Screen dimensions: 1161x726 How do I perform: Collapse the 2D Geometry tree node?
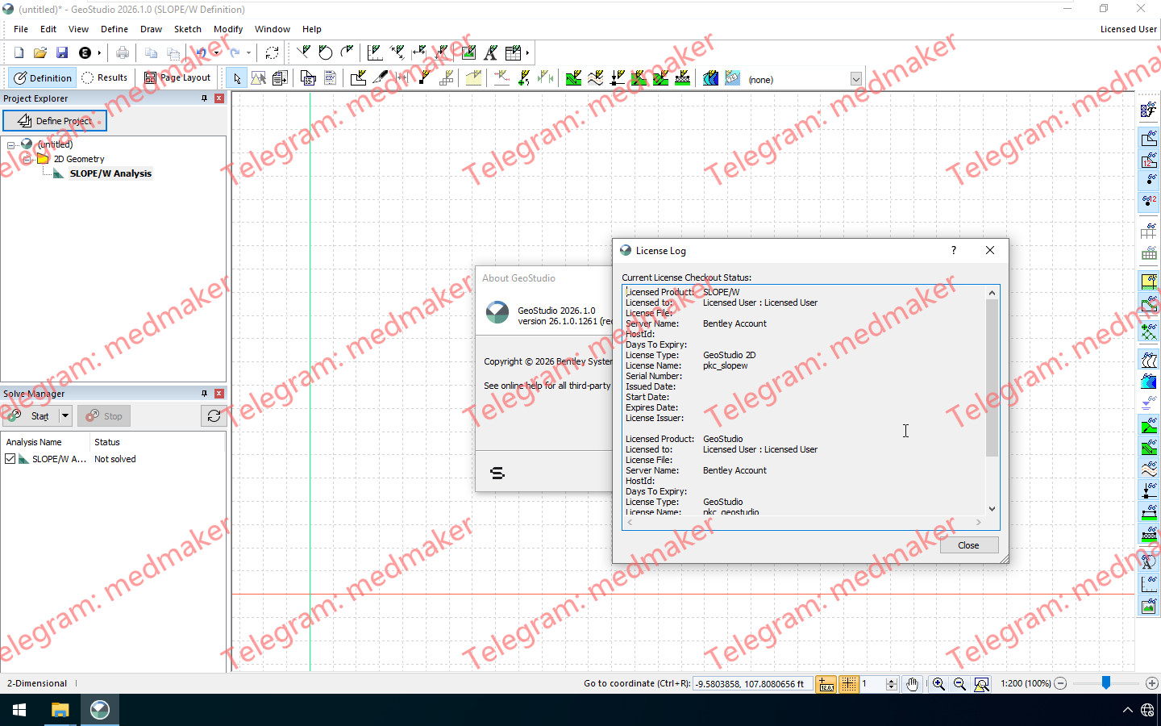tap(27, 160)
